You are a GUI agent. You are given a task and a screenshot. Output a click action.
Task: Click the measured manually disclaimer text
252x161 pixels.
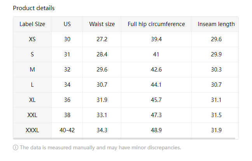100,148
